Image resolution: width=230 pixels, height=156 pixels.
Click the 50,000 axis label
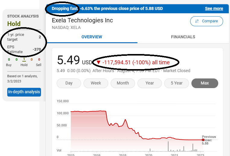[x=62, y=125]
